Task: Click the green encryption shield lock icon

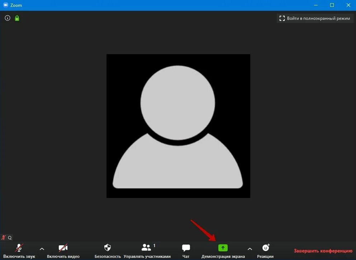Action: [17, 18]
